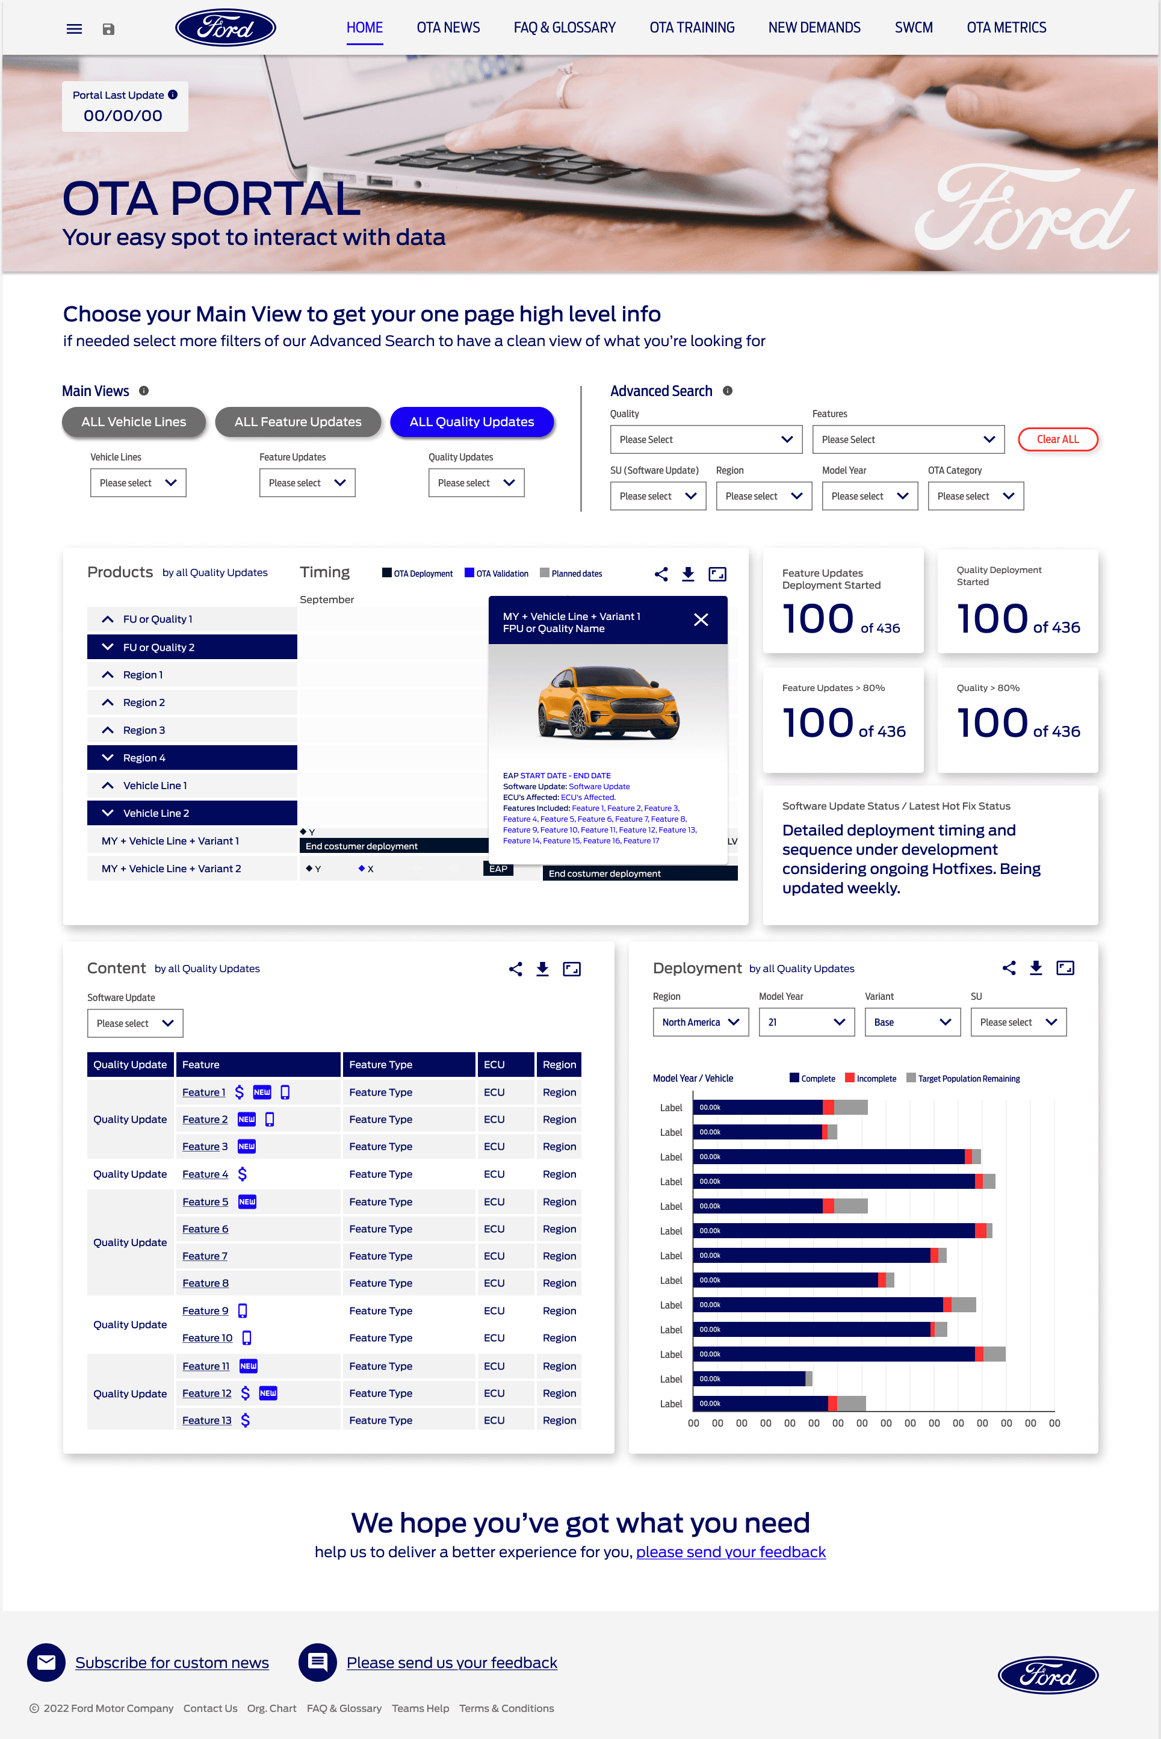Viewport: 1161px width, 1739px height.
Task: Follow the 'please send your feedback' link
Action: (x=731, y=1552)
